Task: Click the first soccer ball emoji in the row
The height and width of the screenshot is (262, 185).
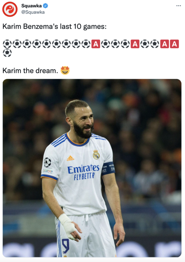Action: [7, 44]
